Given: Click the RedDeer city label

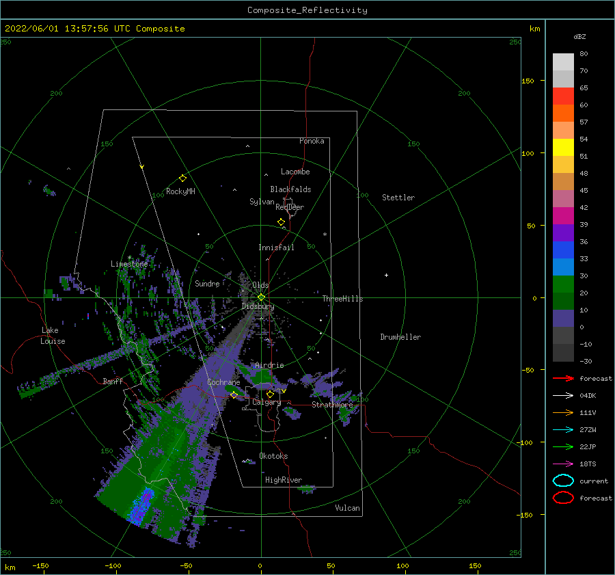Looking at the screenshot, I should point(290,207).
